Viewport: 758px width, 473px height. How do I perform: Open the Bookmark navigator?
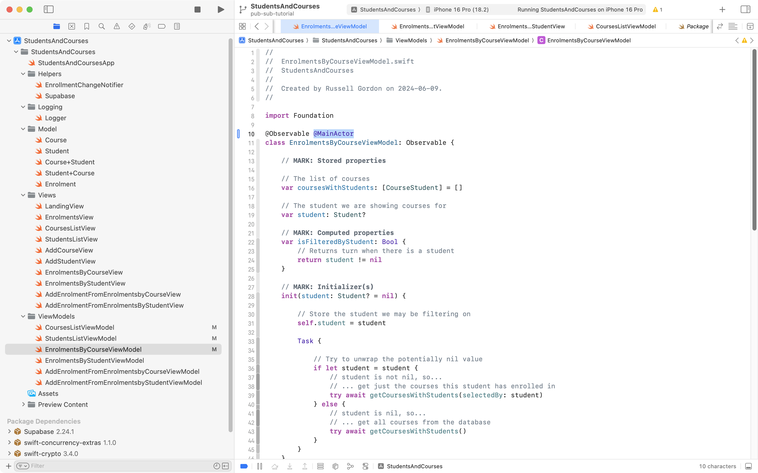[87, 26]
